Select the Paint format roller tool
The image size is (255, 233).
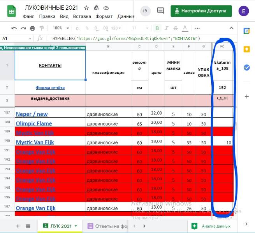(41, 28)
